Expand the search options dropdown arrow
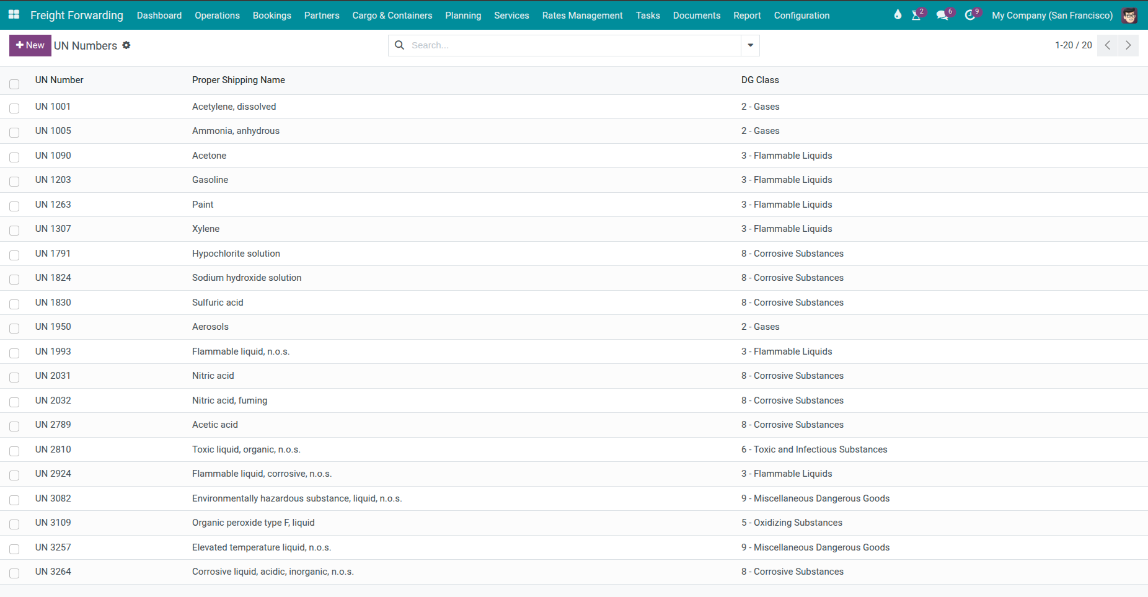The image size is (1148, 597). click(750, 45)
